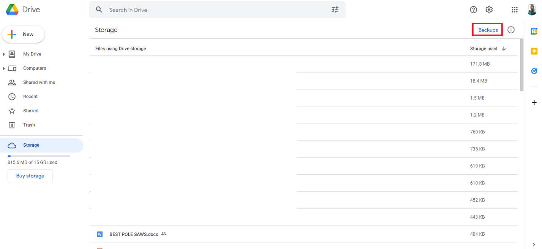
Task: Click the Storage cloud icon
Action: click(12, 145)
